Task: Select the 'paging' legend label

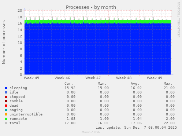Action: [x=16, y=110]
